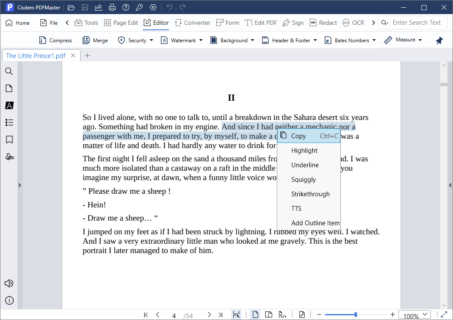This screenshot has height=320, width=453.
Task: Switch to Tools tab
Action: [87, 23]
